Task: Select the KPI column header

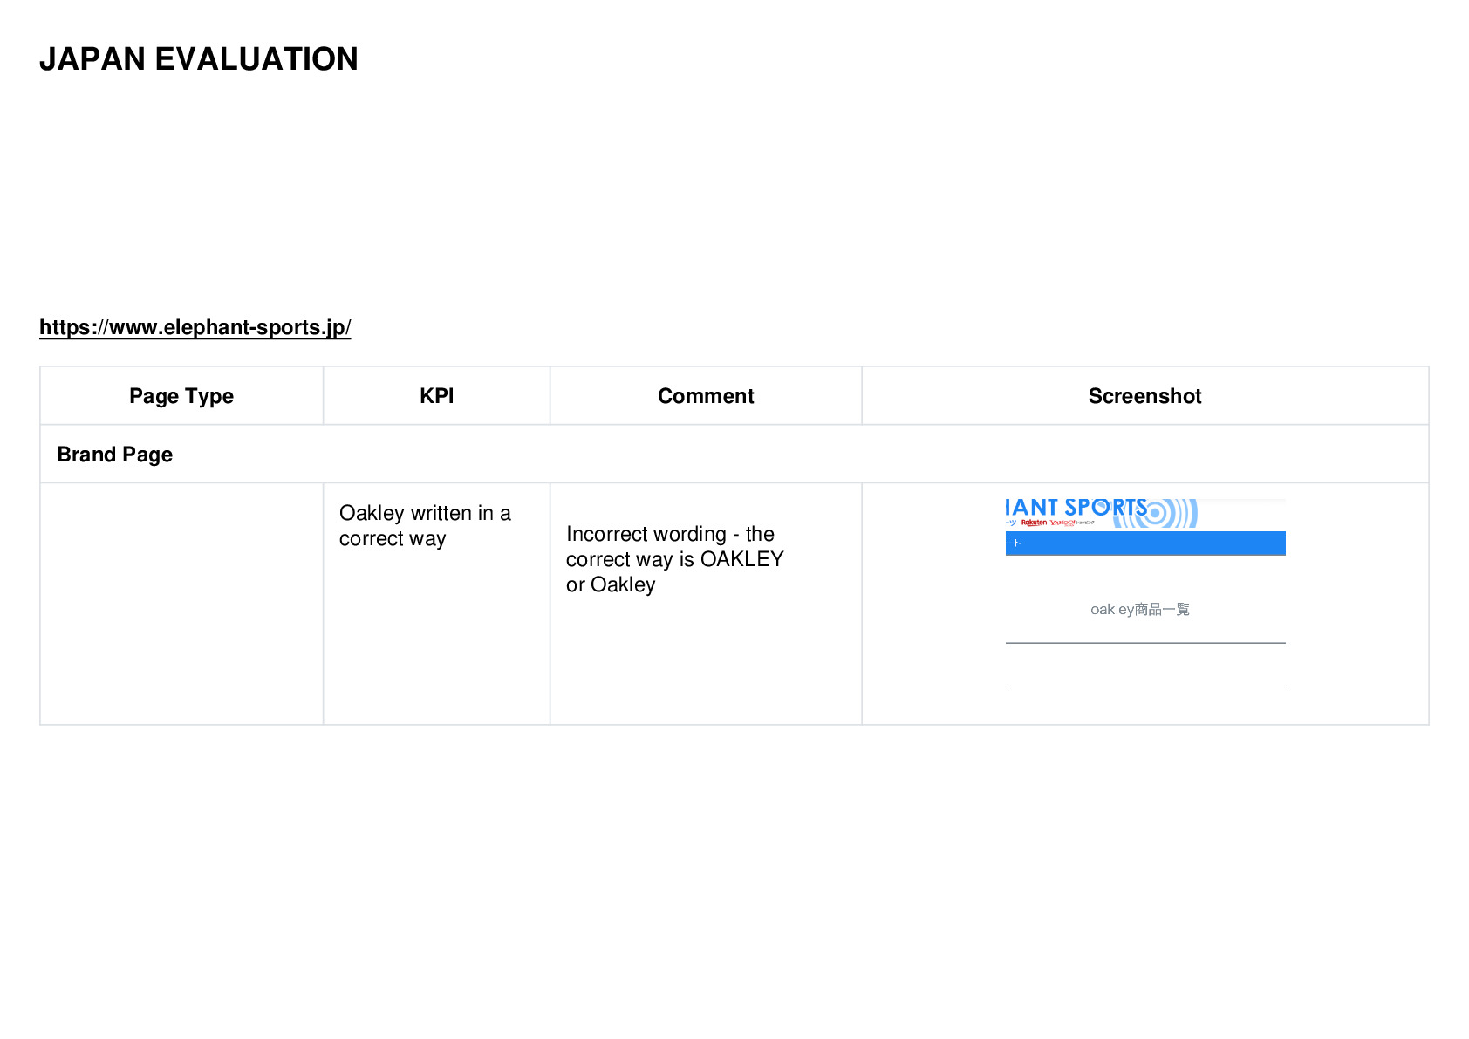Action: point(436,395)
